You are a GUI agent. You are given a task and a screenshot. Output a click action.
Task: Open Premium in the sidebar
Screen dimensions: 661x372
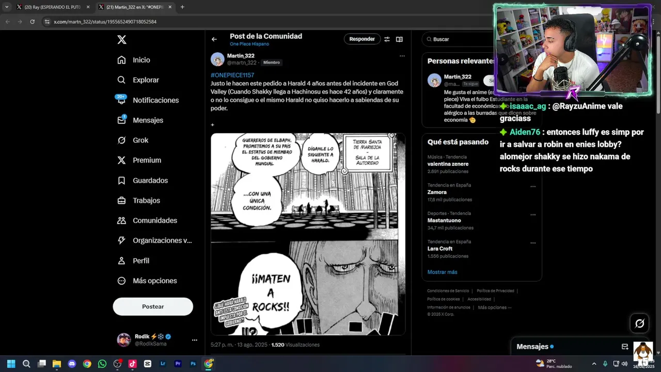(139, 160)
